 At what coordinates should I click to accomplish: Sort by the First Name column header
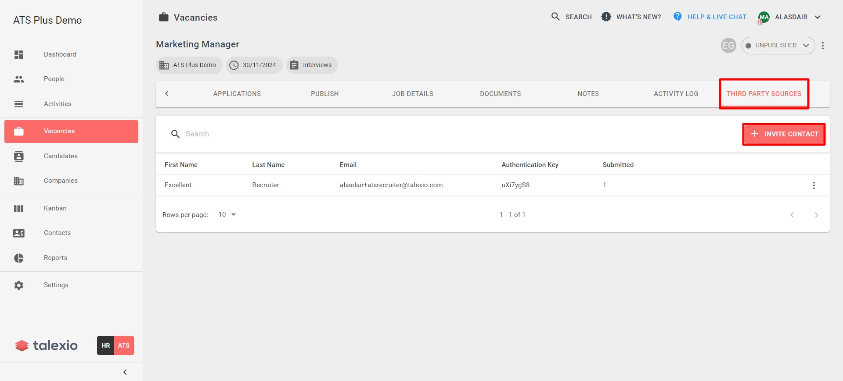(x=181, y=165)
